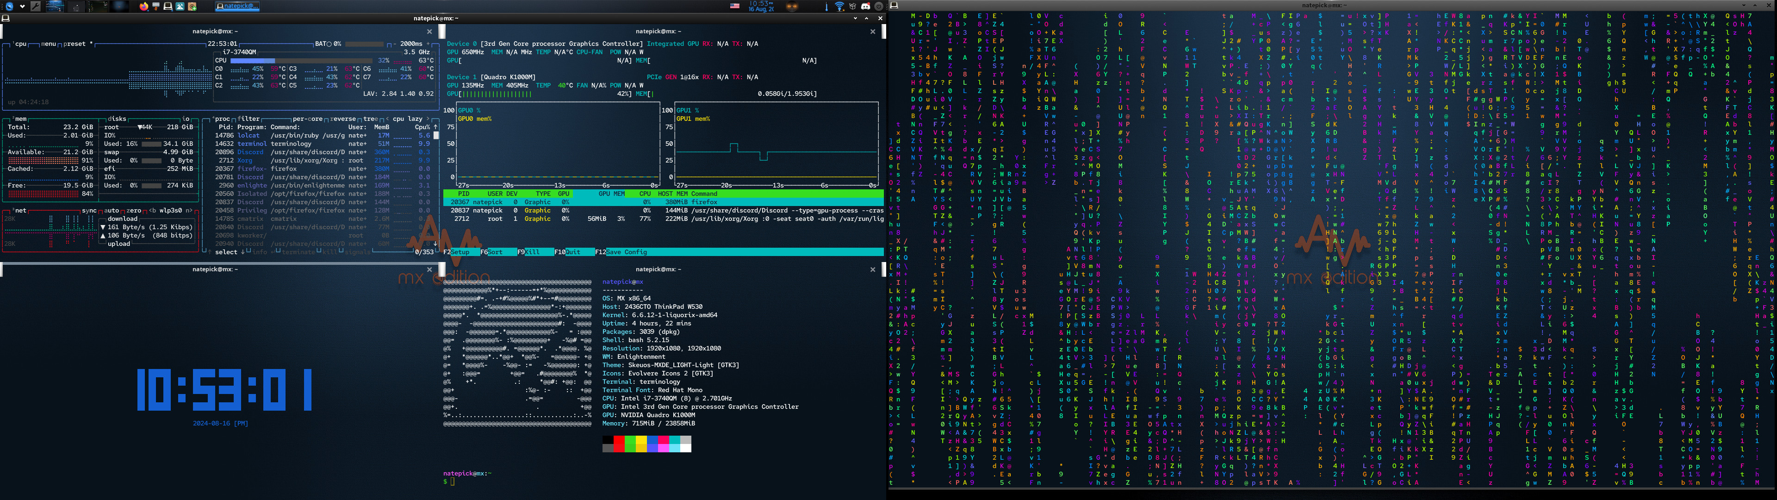
Task: Click the GPU MEM column header in nvtop
Action: click(612, 194)
